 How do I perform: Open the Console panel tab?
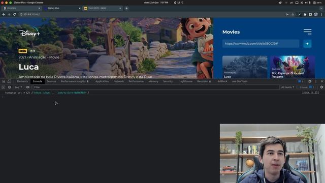(x=38, y=81)
